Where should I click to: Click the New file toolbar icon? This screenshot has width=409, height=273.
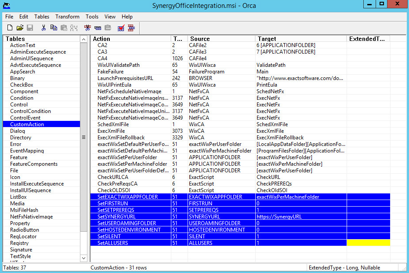(x=10, y=28)
